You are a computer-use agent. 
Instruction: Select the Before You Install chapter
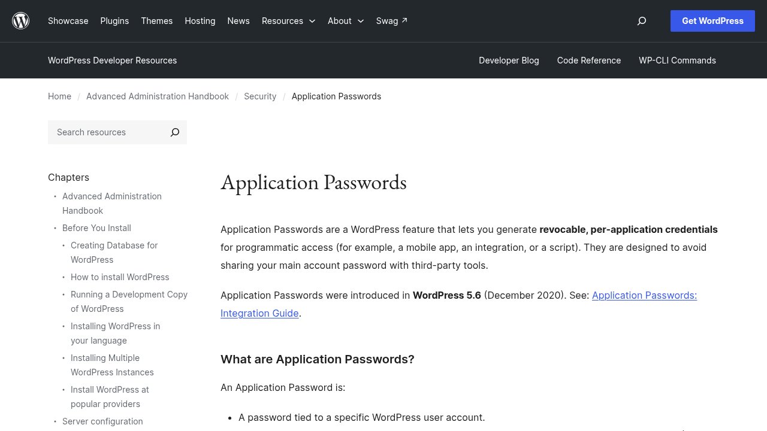[x=96, y=228]
